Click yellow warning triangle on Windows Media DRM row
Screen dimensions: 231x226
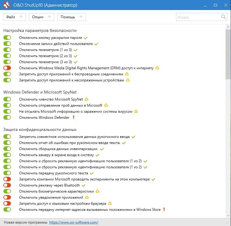pos(157,68)
